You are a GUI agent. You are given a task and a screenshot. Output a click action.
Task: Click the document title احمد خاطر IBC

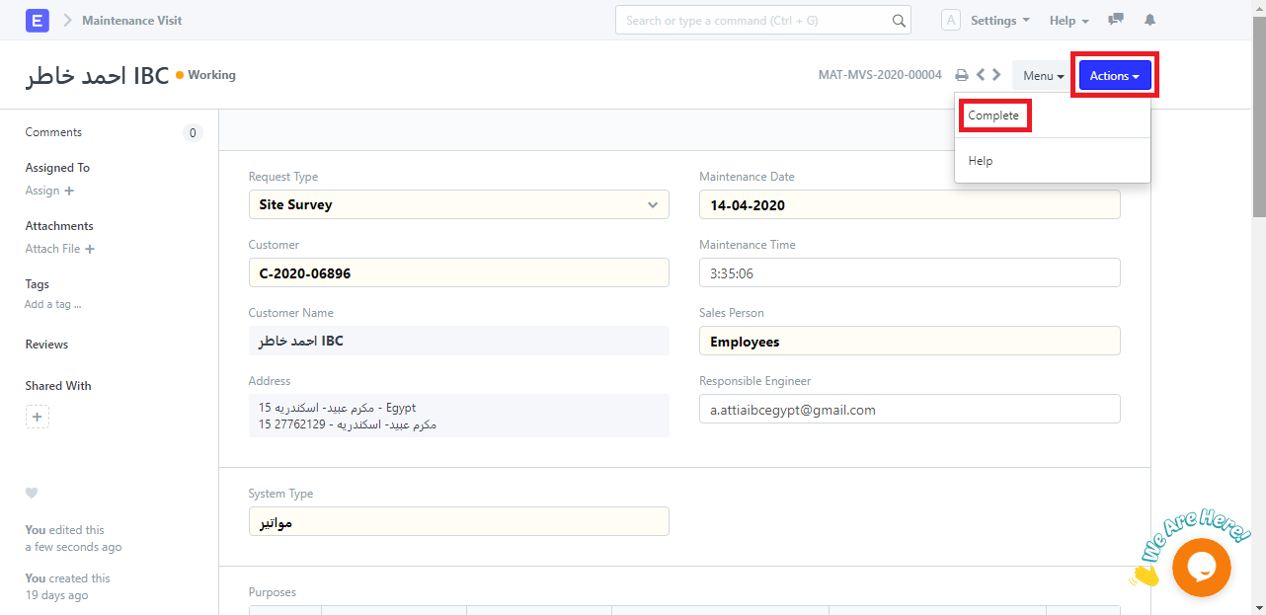[x=97, y=75]
